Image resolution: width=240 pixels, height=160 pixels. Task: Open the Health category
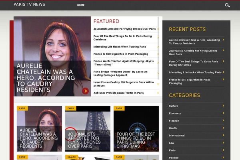[x=173, y=128]
